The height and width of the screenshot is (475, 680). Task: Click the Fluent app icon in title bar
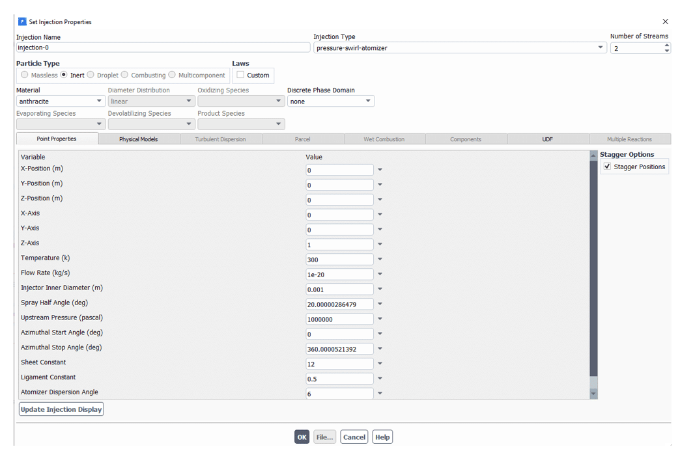click(x=22, y=21)
